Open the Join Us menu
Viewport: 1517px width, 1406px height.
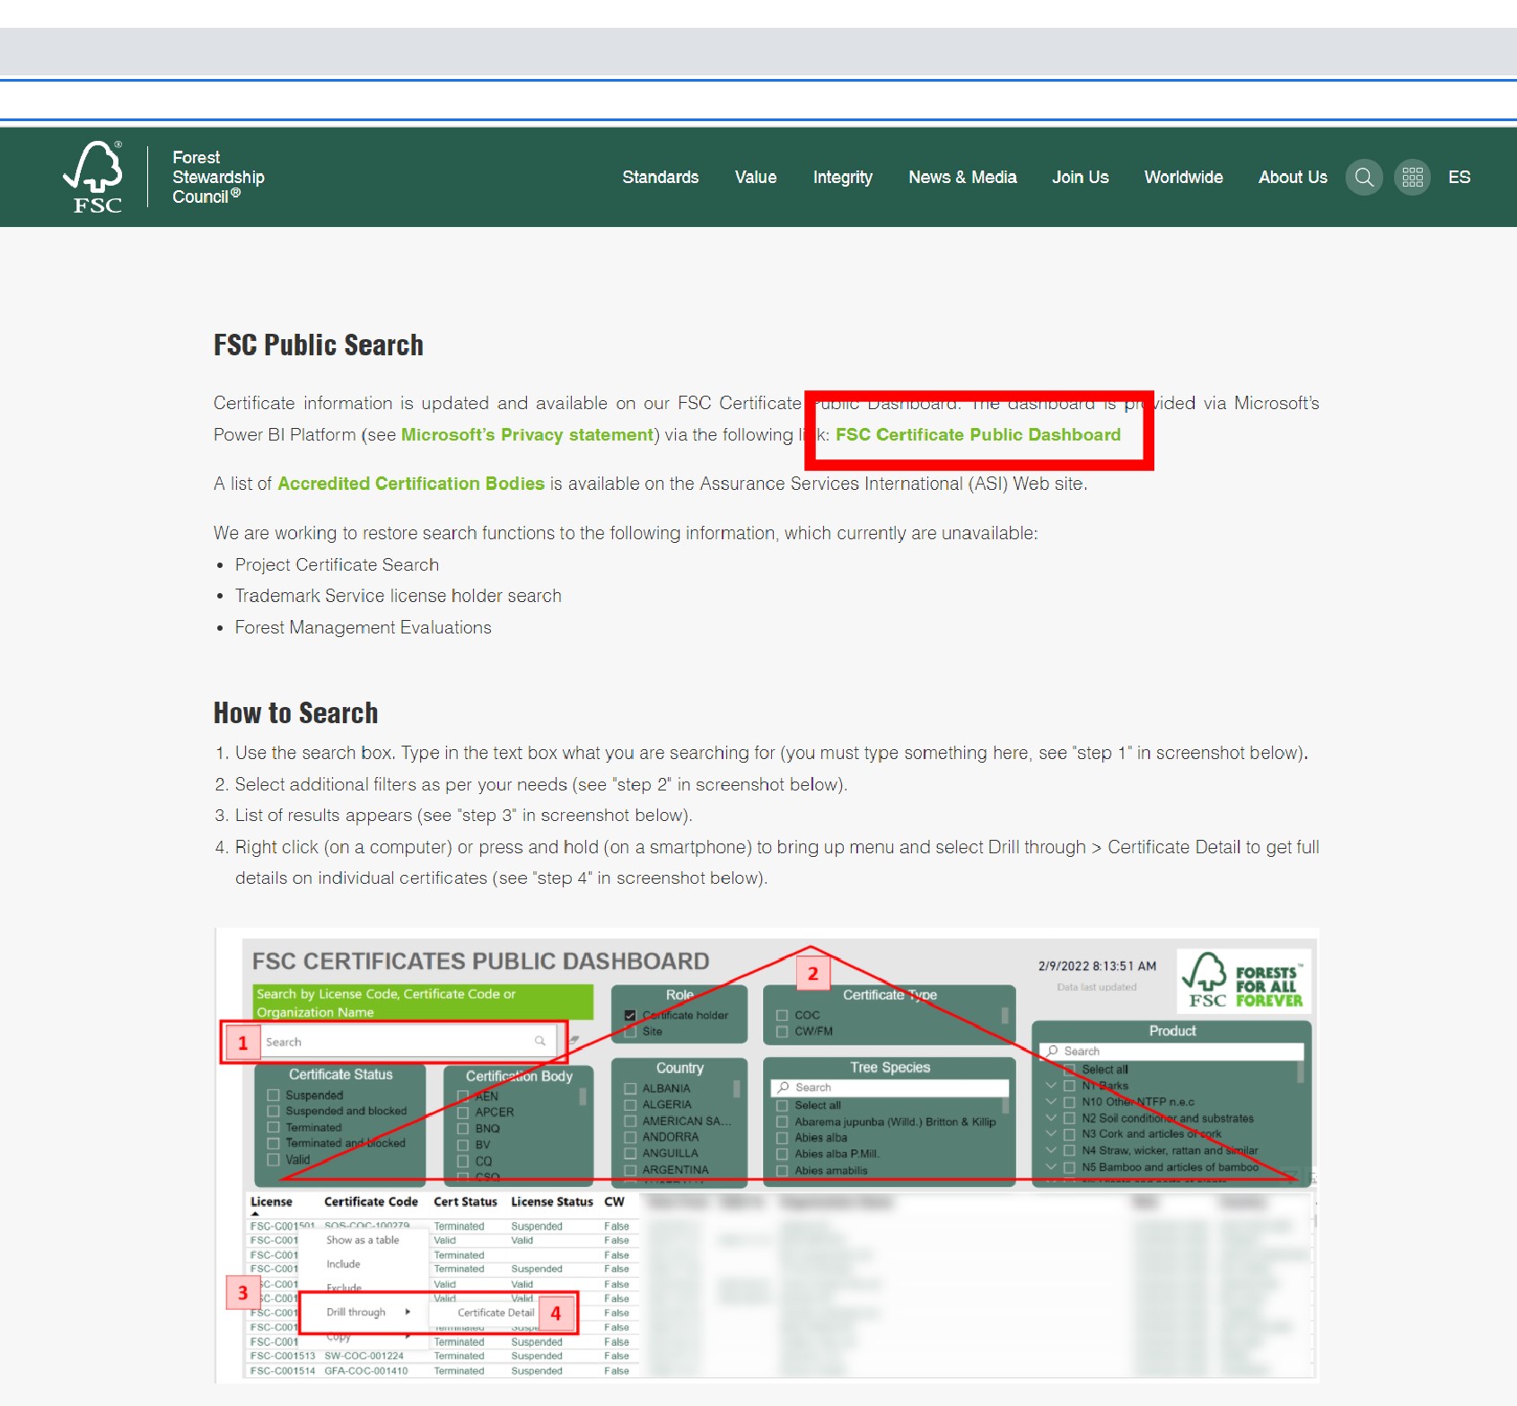tap(1080, 178)
